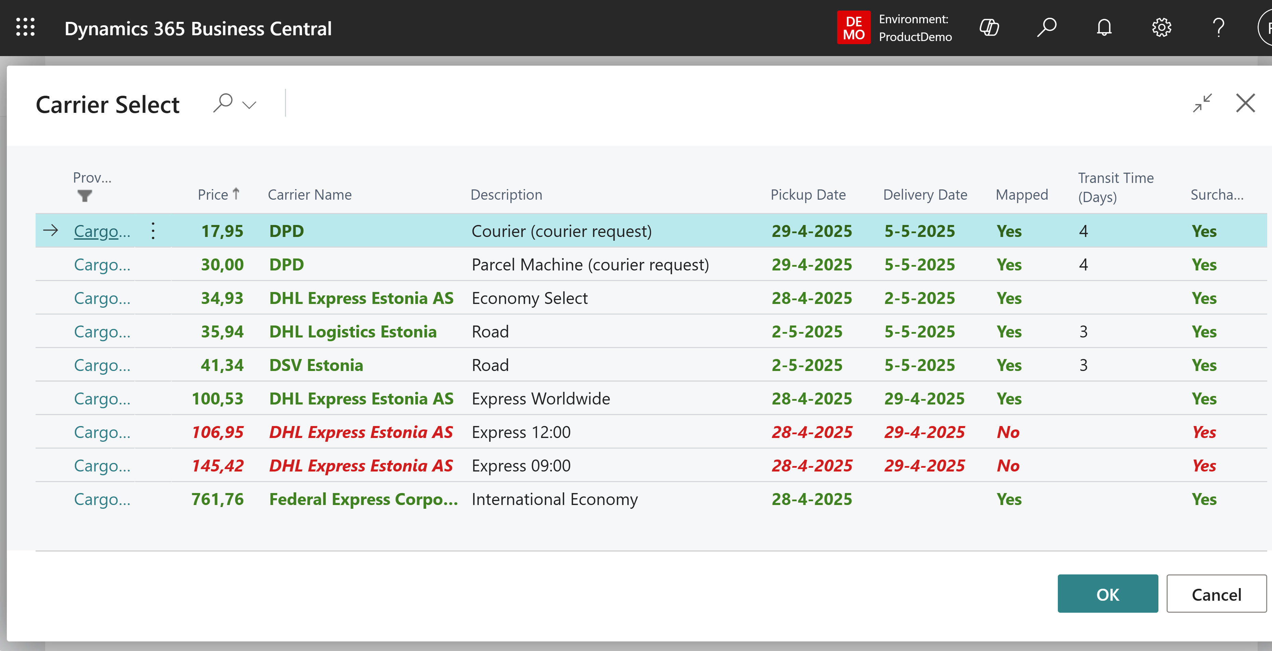Open notifications bell
The image size is (1272, 651).
(x=1104, y=28)
